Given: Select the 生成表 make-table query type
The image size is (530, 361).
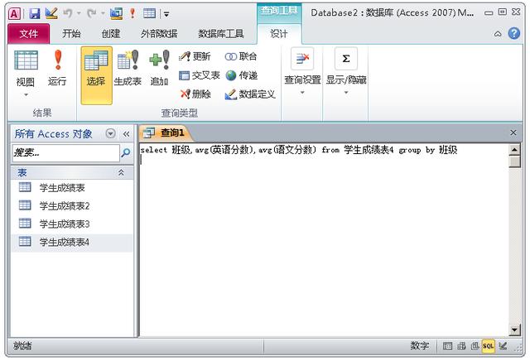Looking at the screenshot, I should [x=128, y=69].
